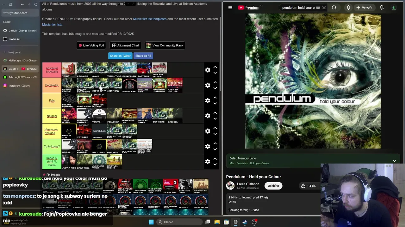Open the YouTube hamburger guide menu
The height and width of the screenshot is (227, 405).
230,8
